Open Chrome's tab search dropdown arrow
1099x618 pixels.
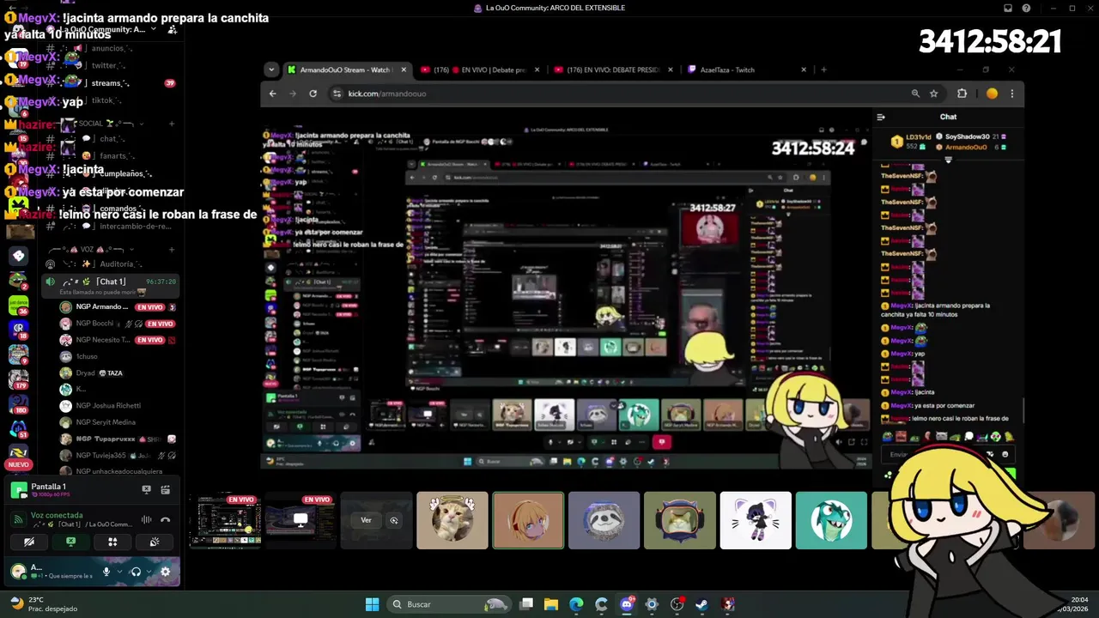pyautogui.click(x=271, y=70)
